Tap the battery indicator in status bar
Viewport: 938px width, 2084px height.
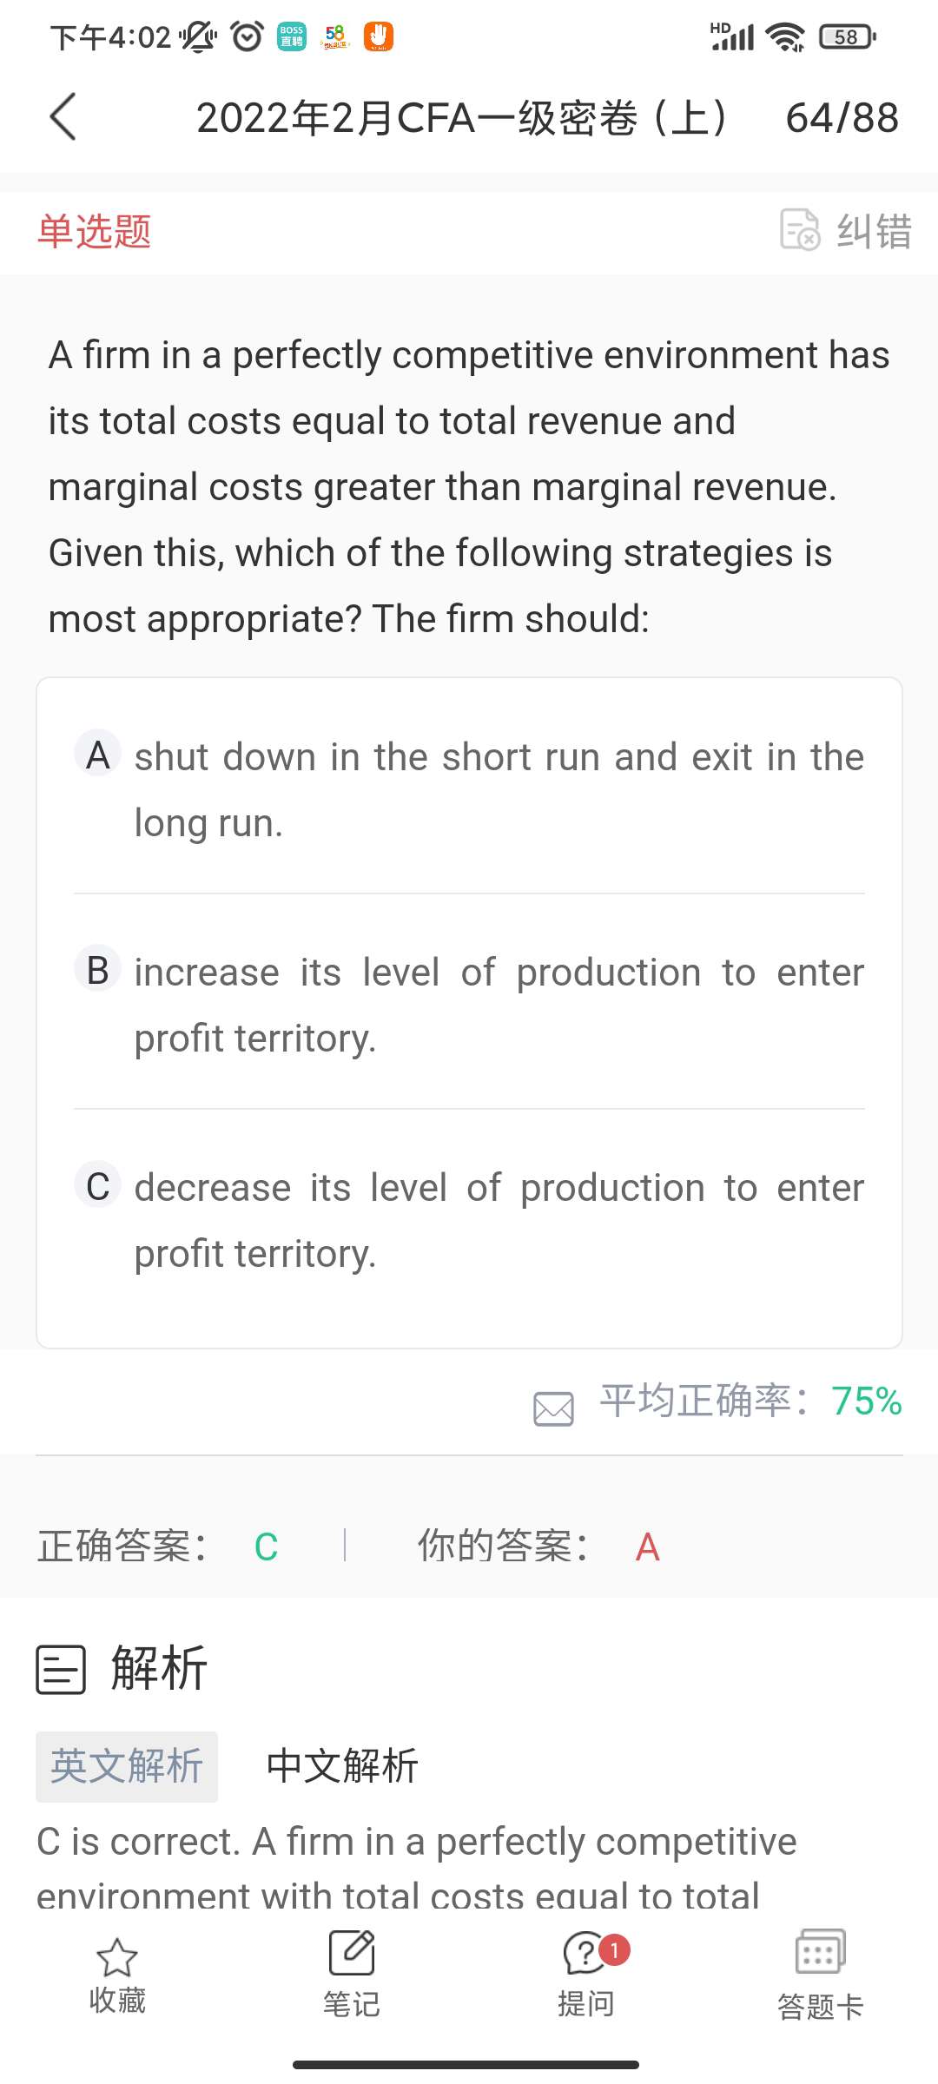pos(847,37)
